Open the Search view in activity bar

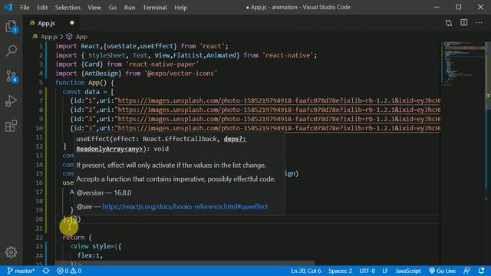pyautogui.click(x=12, y=51)
